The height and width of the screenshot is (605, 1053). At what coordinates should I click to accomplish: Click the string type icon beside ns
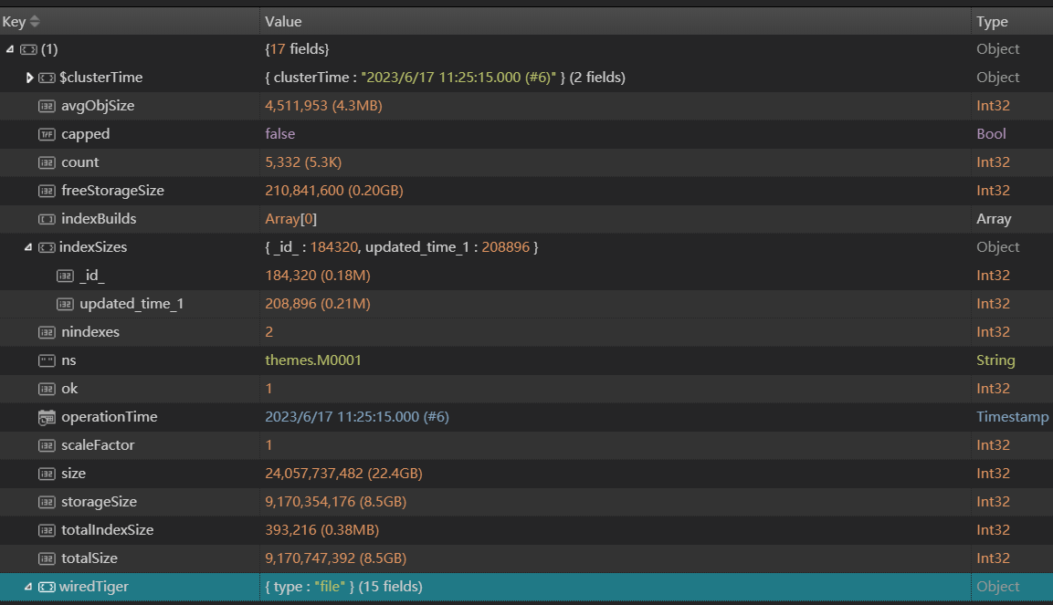click(47, 360)
